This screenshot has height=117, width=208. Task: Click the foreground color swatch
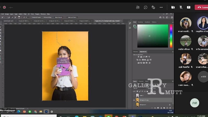point(134,26)
